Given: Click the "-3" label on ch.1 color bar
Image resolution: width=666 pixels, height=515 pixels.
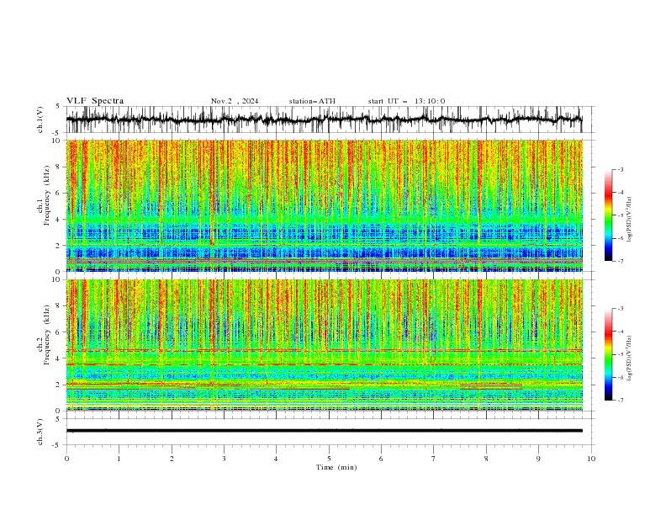Looking at the screenshot, I should 621,169.
